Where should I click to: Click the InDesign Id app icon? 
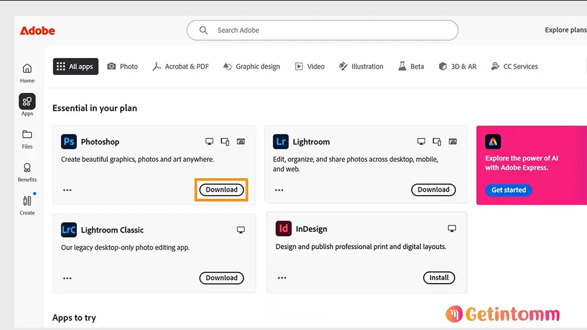click(283, 229)
